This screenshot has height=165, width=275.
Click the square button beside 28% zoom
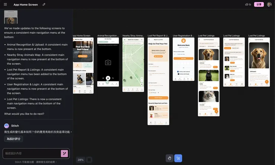tap(89, 160)
